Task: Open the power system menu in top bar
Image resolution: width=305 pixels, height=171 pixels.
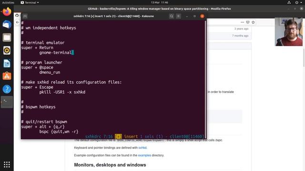Action: [x=298, y=2]
